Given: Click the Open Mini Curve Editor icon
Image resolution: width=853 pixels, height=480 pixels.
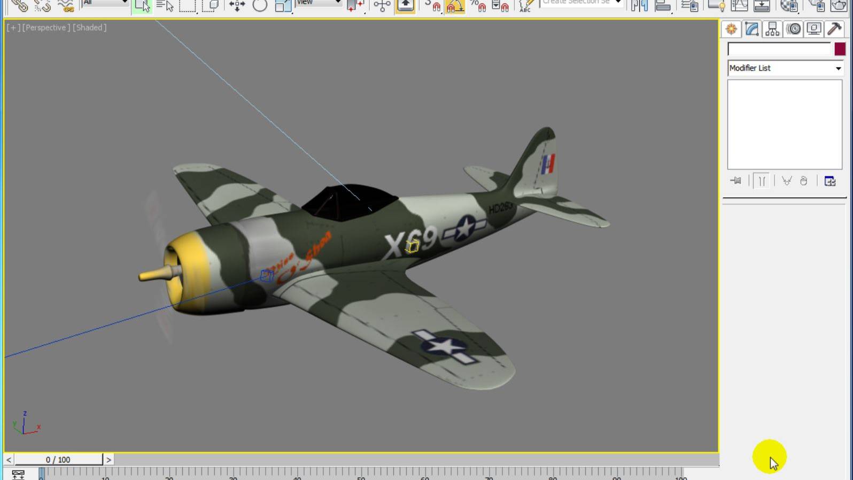Looking at the screenshot, I should pos(18,475).
